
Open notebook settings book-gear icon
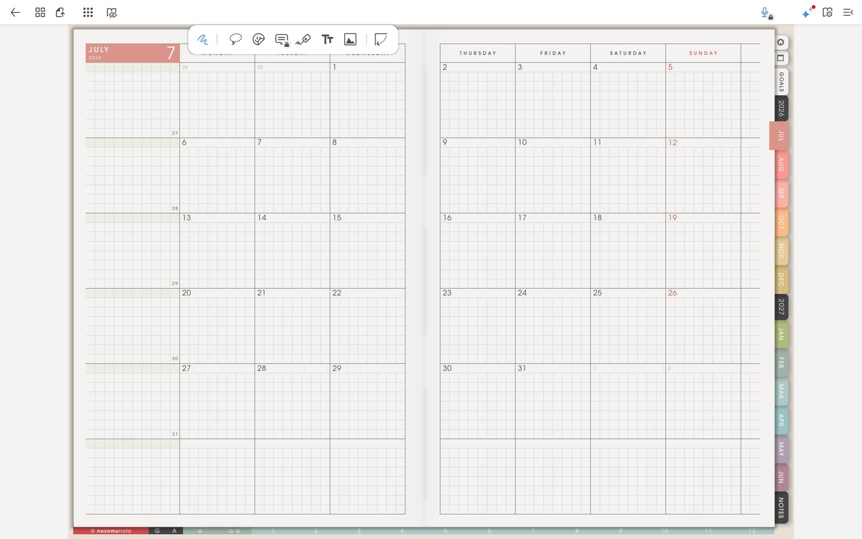[828, 12]
